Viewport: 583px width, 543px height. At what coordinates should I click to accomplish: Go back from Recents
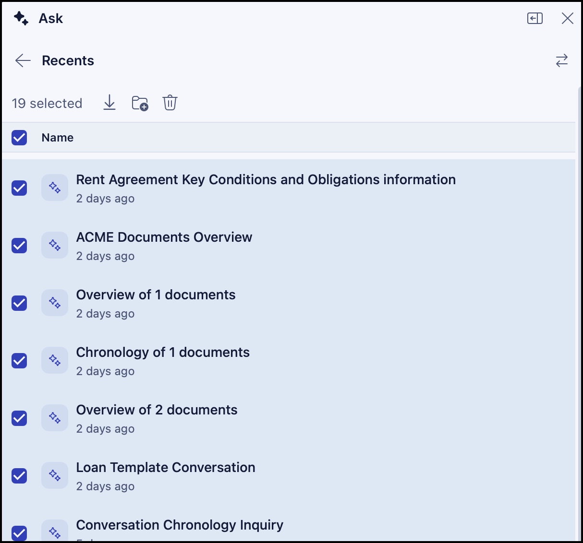23,60
